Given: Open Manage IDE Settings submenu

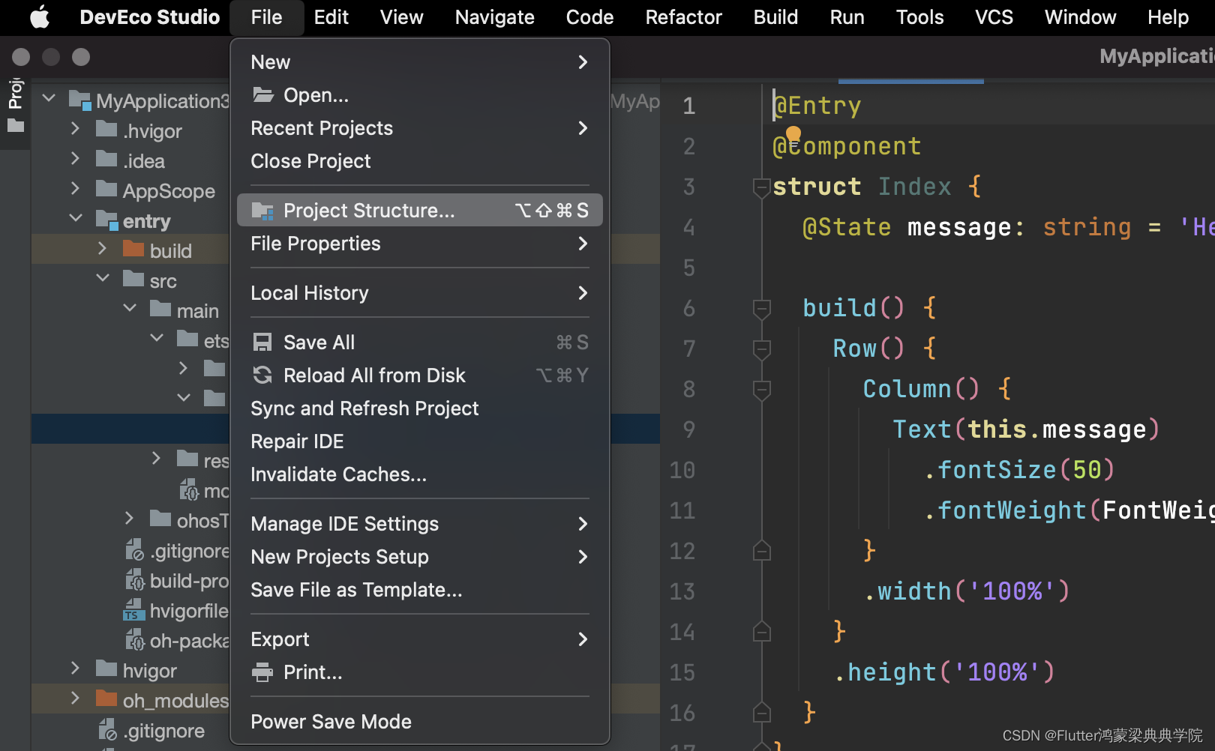Looking at the screenshot, I should click(420, 524).
